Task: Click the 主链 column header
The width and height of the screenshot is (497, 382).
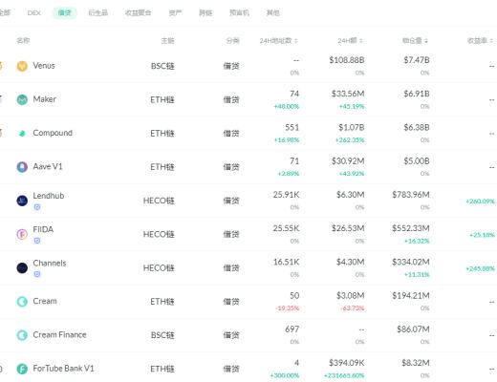Action: (x=167, y=41)
